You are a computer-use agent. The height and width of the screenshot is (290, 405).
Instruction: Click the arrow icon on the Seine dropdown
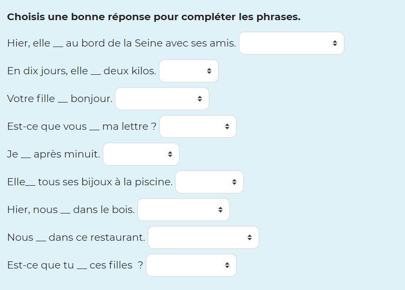point(335,43)
